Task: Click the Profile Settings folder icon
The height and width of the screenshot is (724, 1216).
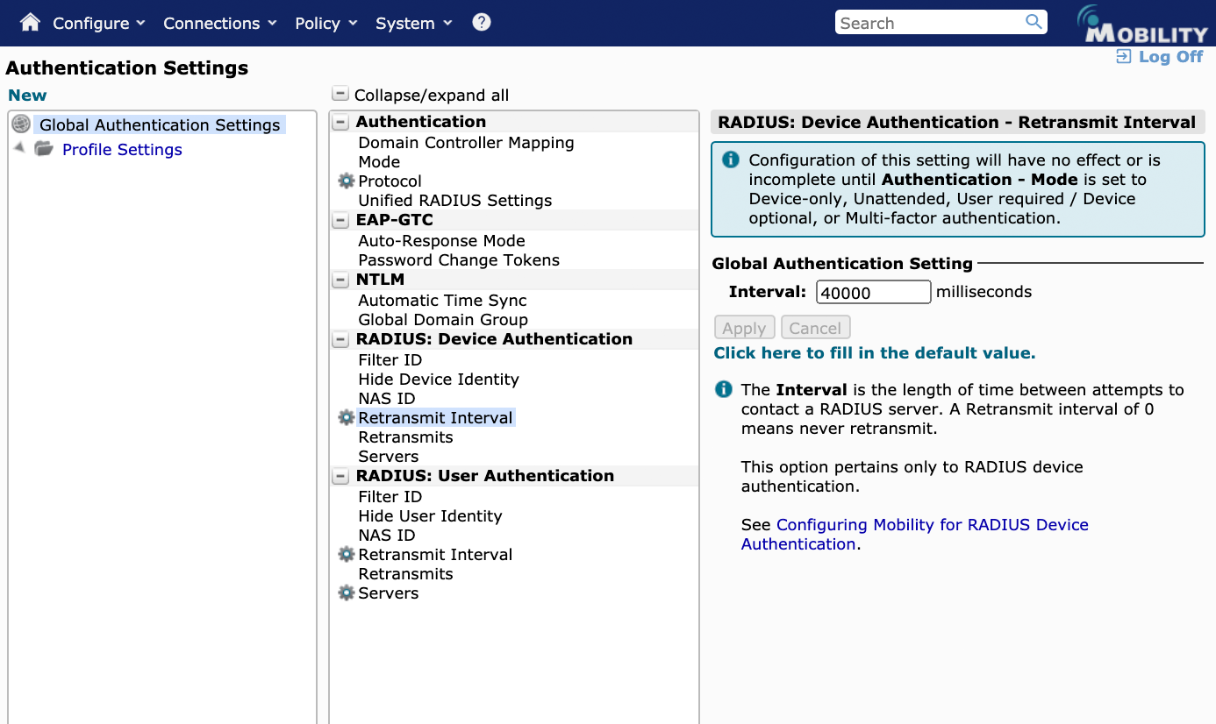Action: pos(44,149)
